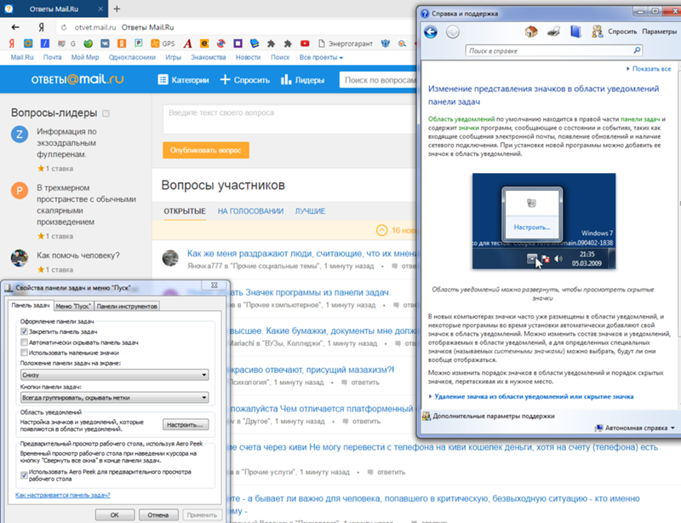Click the browser address bar showing otvet.mail.ru

[x=235, y=27]
